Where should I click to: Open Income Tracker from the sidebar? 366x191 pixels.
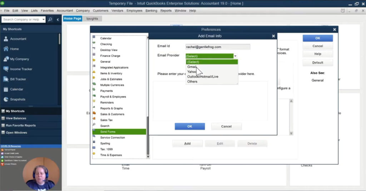6,69
